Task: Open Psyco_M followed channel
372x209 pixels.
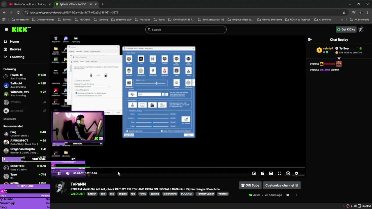Action: (25, 77)
